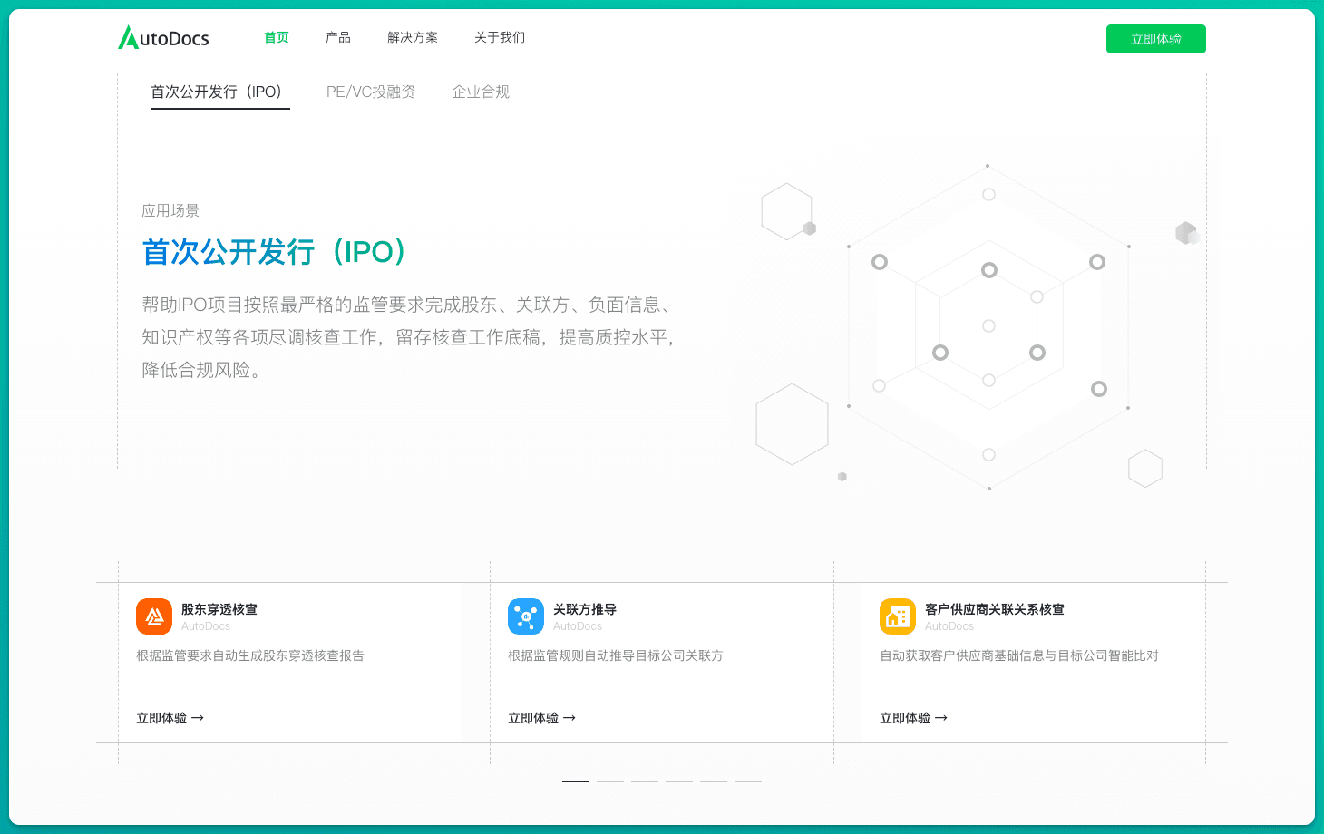Screen dimensions: 1324x834
Task: Open the 关于我们 nav item
Action: [500, 37]
